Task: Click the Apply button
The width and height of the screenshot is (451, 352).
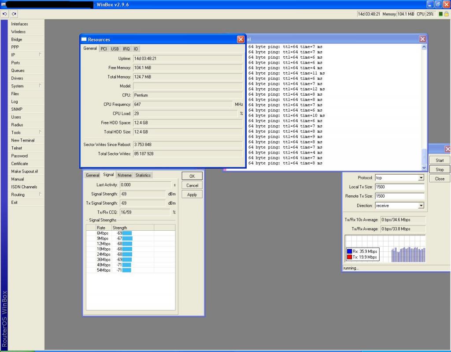Action: coord(192,195)
